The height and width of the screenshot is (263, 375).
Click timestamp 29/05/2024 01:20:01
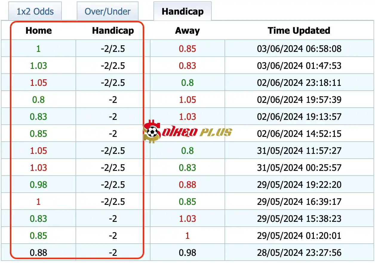tap(299, 236)
